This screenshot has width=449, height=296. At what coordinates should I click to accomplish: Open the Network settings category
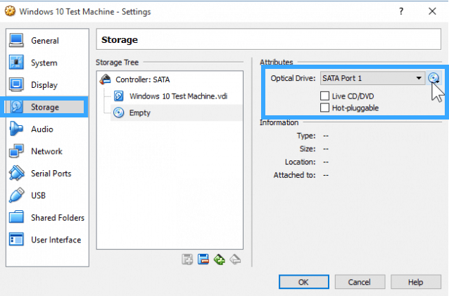pos(46,151)
